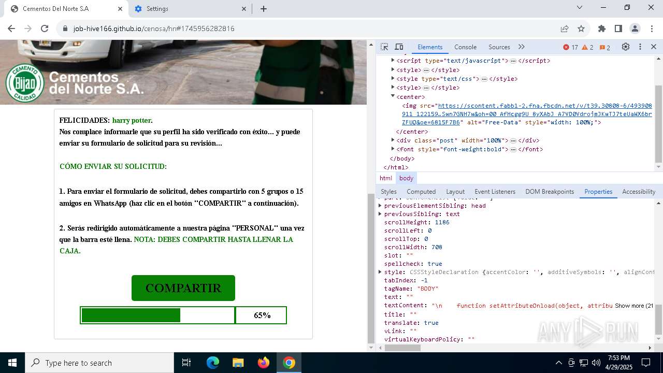Show more DevTools tabs chevron
The height and width of the screenshot is (373, 663).
pos(522,47)
